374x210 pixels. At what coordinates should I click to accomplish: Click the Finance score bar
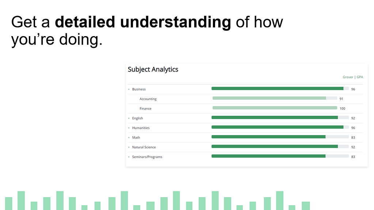click(275, 108)
